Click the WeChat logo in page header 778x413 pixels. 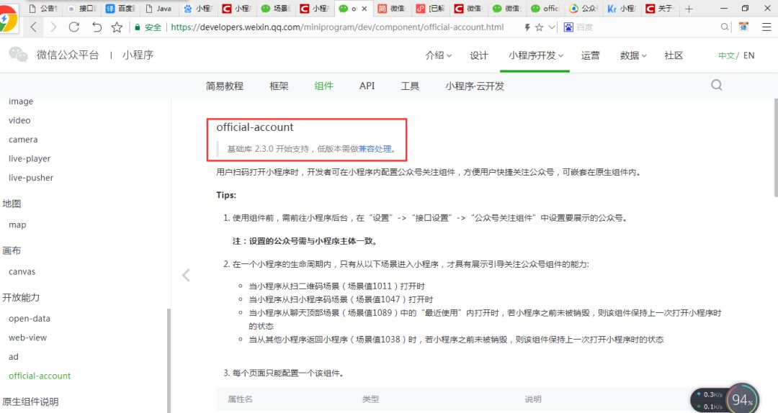point(18,54)
